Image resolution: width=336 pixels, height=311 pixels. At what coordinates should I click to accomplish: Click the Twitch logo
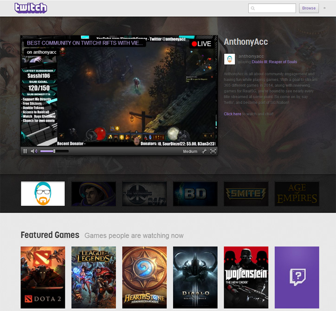coord(31,8)
